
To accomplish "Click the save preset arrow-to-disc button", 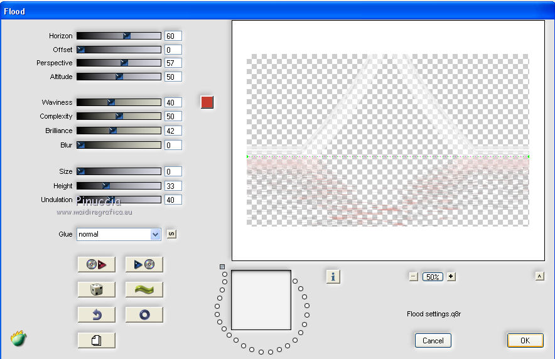I will click(144, 264).
